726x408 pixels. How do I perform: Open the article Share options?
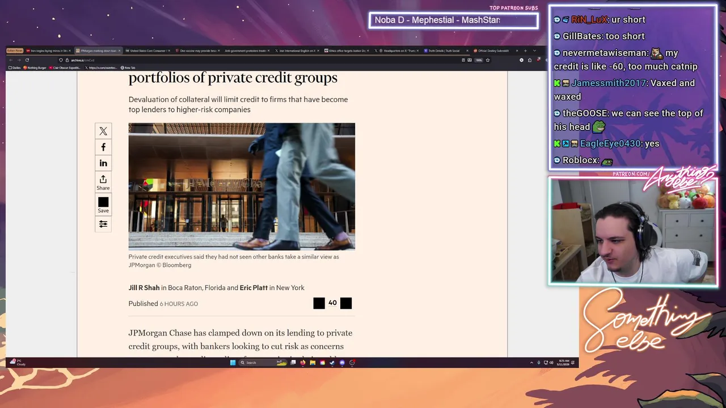point(103,182)
